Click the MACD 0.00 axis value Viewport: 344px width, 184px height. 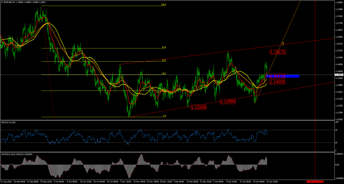337,165
